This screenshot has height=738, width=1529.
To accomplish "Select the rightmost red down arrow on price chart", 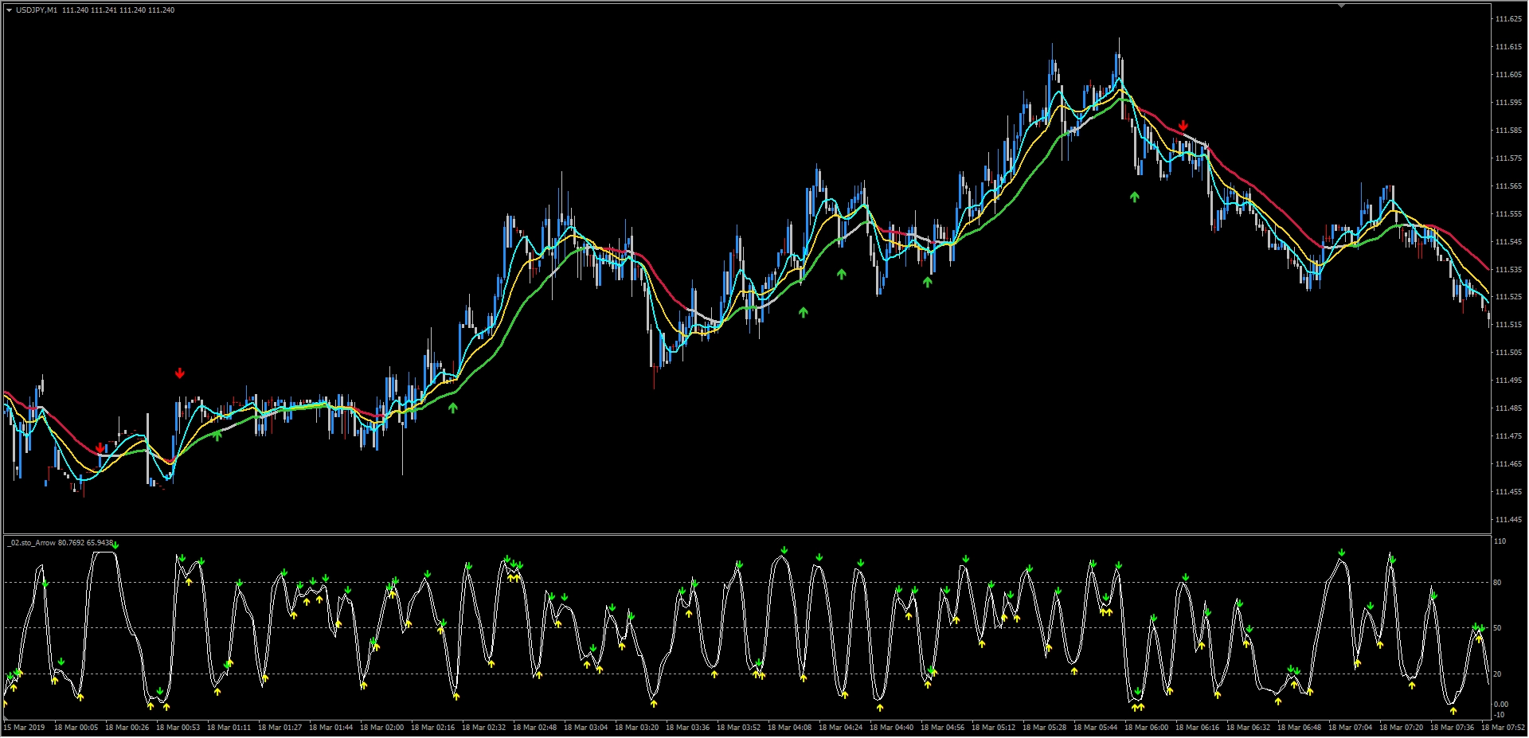I will coord(1183,126).
